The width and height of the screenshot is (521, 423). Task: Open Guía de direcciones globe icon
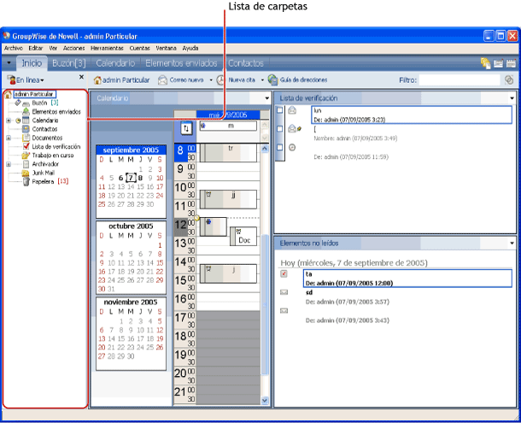click(272, 80)
